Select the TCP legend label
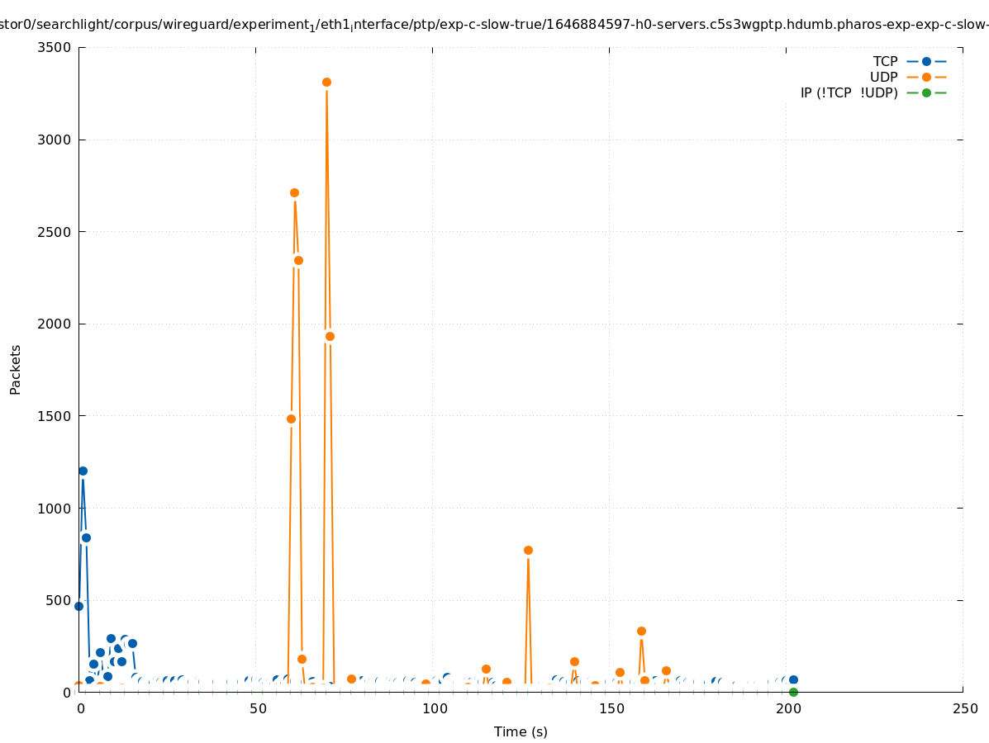This screenshot has width=989, height=743. click(885, 61)
